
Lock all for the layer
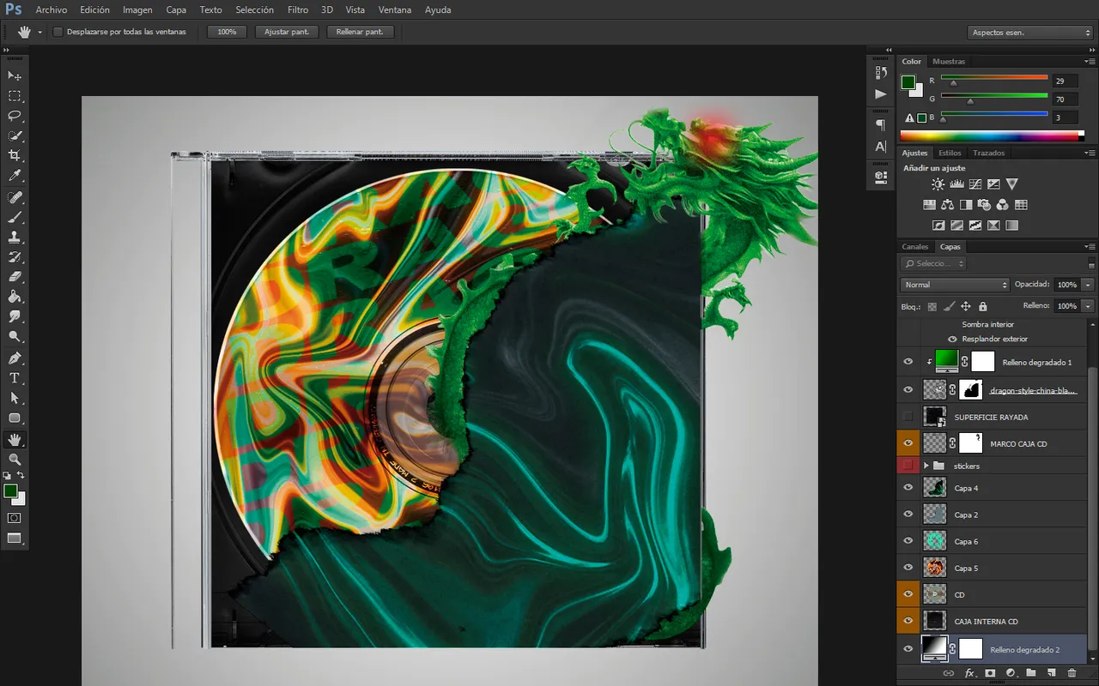983,306
